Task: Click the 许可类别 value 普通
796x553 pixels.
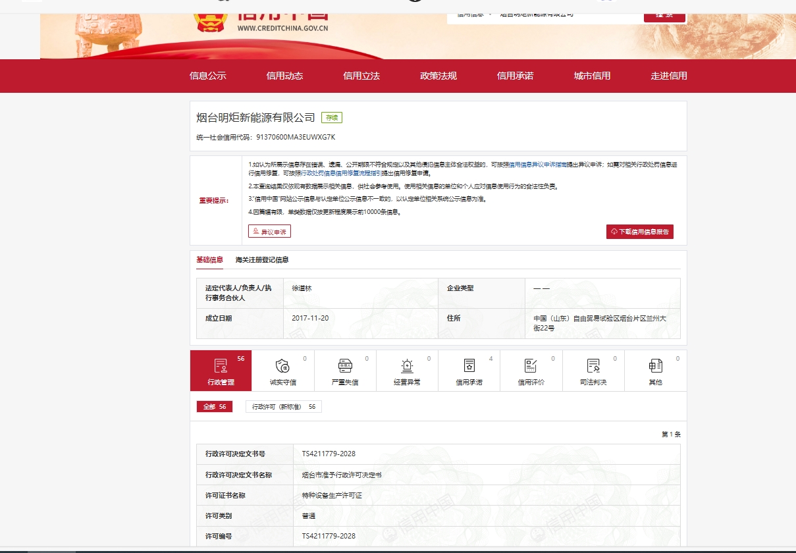Action: click(308, 515)
